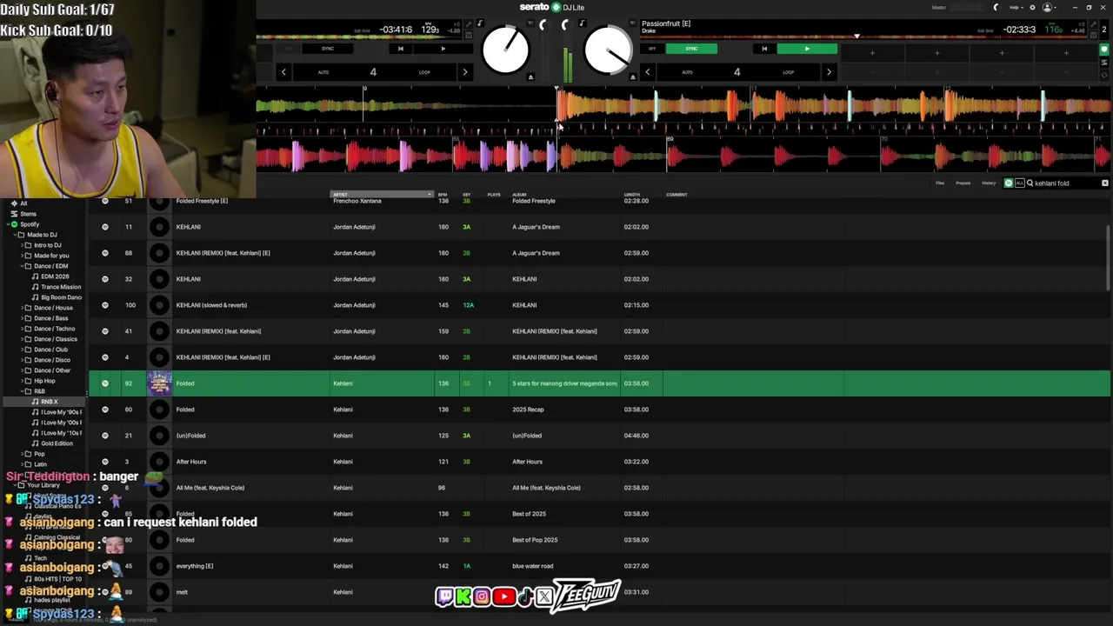Image resolution: width=1113 pixels, height=626 pixels.
Task: Toggle the Spotify search filter icon
Action: [x=1009, y=183]
